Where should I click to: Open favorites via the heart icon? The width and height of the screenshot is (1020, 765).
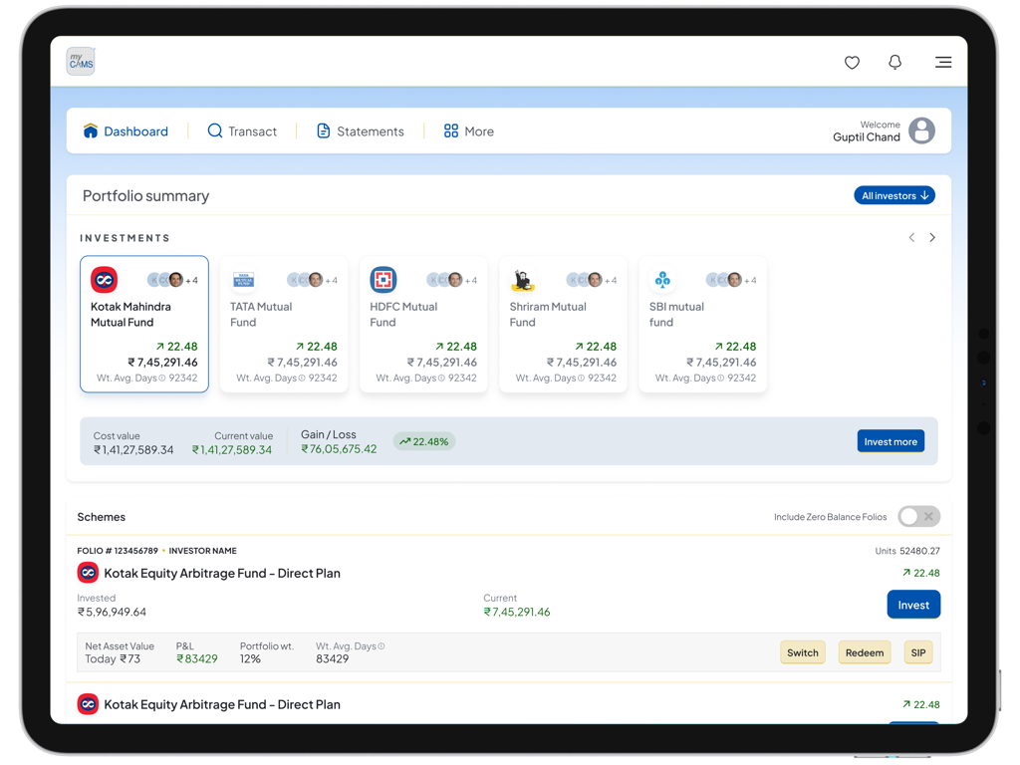point(852,63)
